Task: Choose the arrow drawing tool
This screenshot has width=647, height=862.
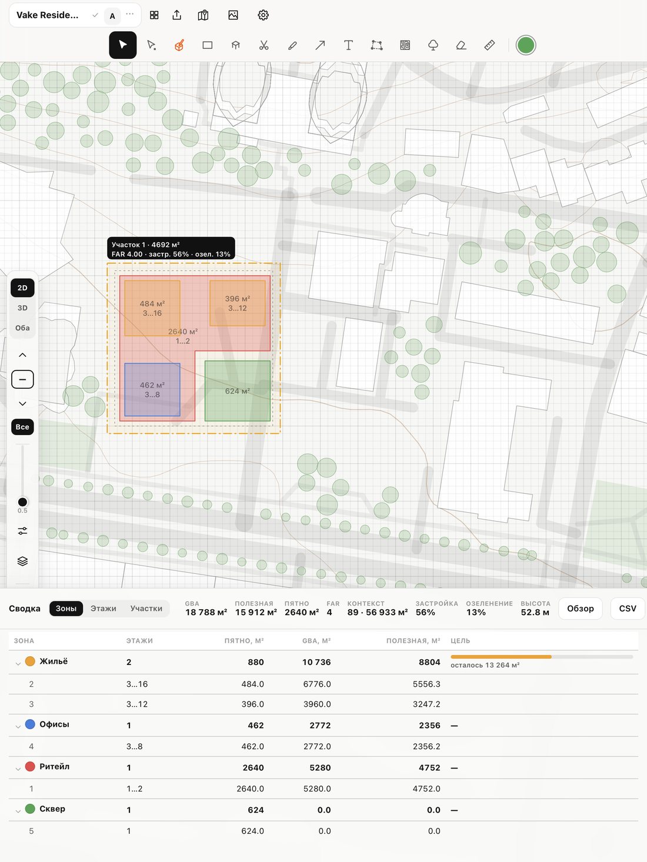Action: tap(320, 45)
